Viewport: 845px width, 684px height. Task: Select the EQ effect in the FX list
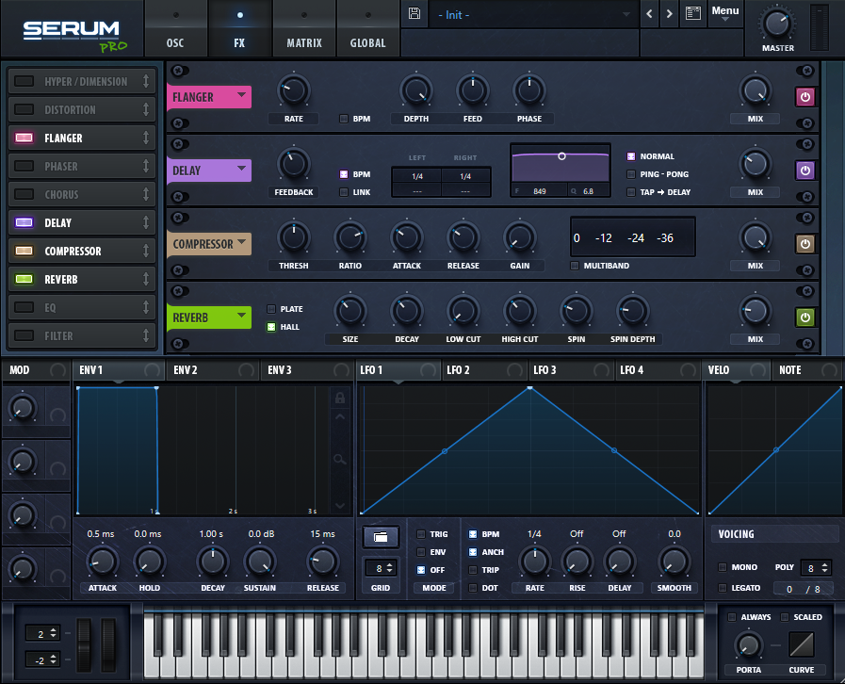pyautogui.click(x=82, y=307)
